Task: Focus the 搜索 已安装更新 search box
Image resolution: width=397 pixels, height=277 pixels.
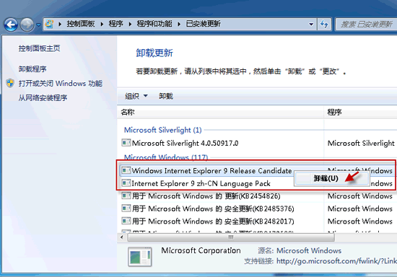Action: tap(366, 25)
